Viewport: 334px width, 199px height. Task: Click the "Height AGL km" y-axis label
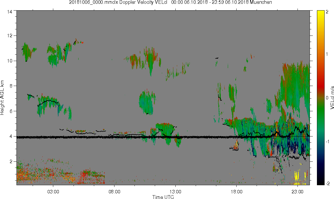coord(2,97)
